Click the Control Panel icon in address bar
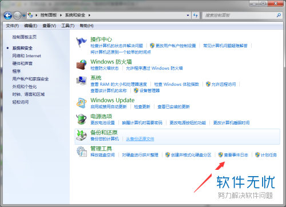Image resolution: width=286 pixels, height=207 pixels. click(30, 15)
